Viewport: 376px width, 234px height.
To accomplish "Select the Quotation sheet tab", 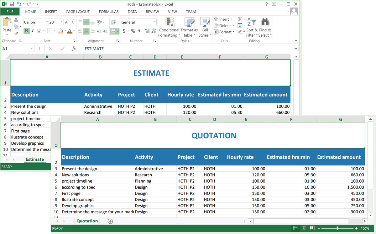I will 87,221.
